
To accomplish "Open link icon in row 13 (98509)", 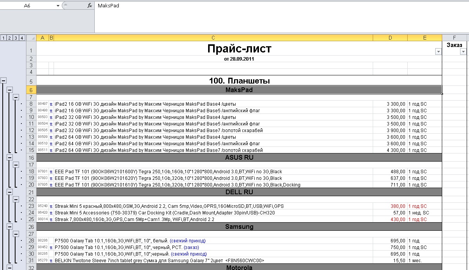I will click(51, 137).
